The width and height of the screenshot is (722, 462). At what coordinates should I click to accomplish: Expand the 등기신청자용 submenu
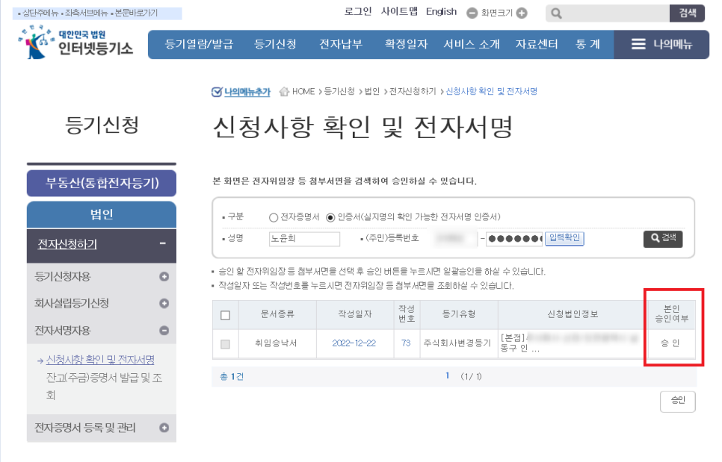[x=164, y=277]
